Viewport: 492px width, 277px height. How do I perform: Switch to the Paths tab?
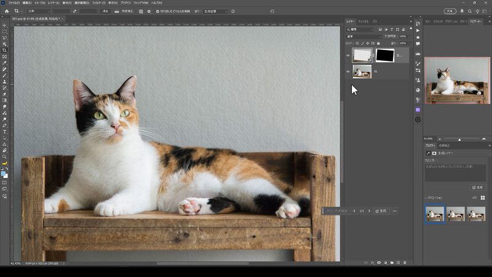click(375, 22)
